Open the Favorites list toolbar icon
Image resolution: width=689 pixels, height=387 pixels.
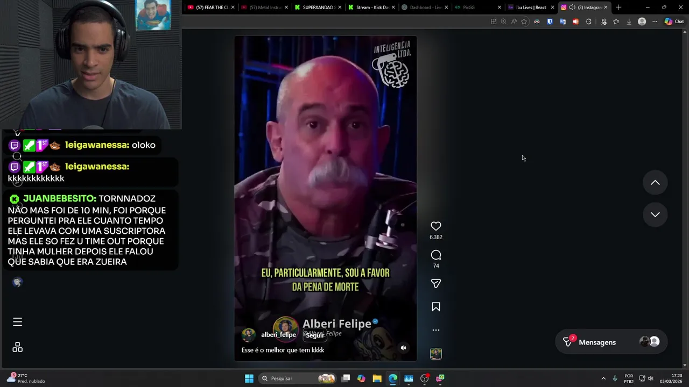pos(616,21)
